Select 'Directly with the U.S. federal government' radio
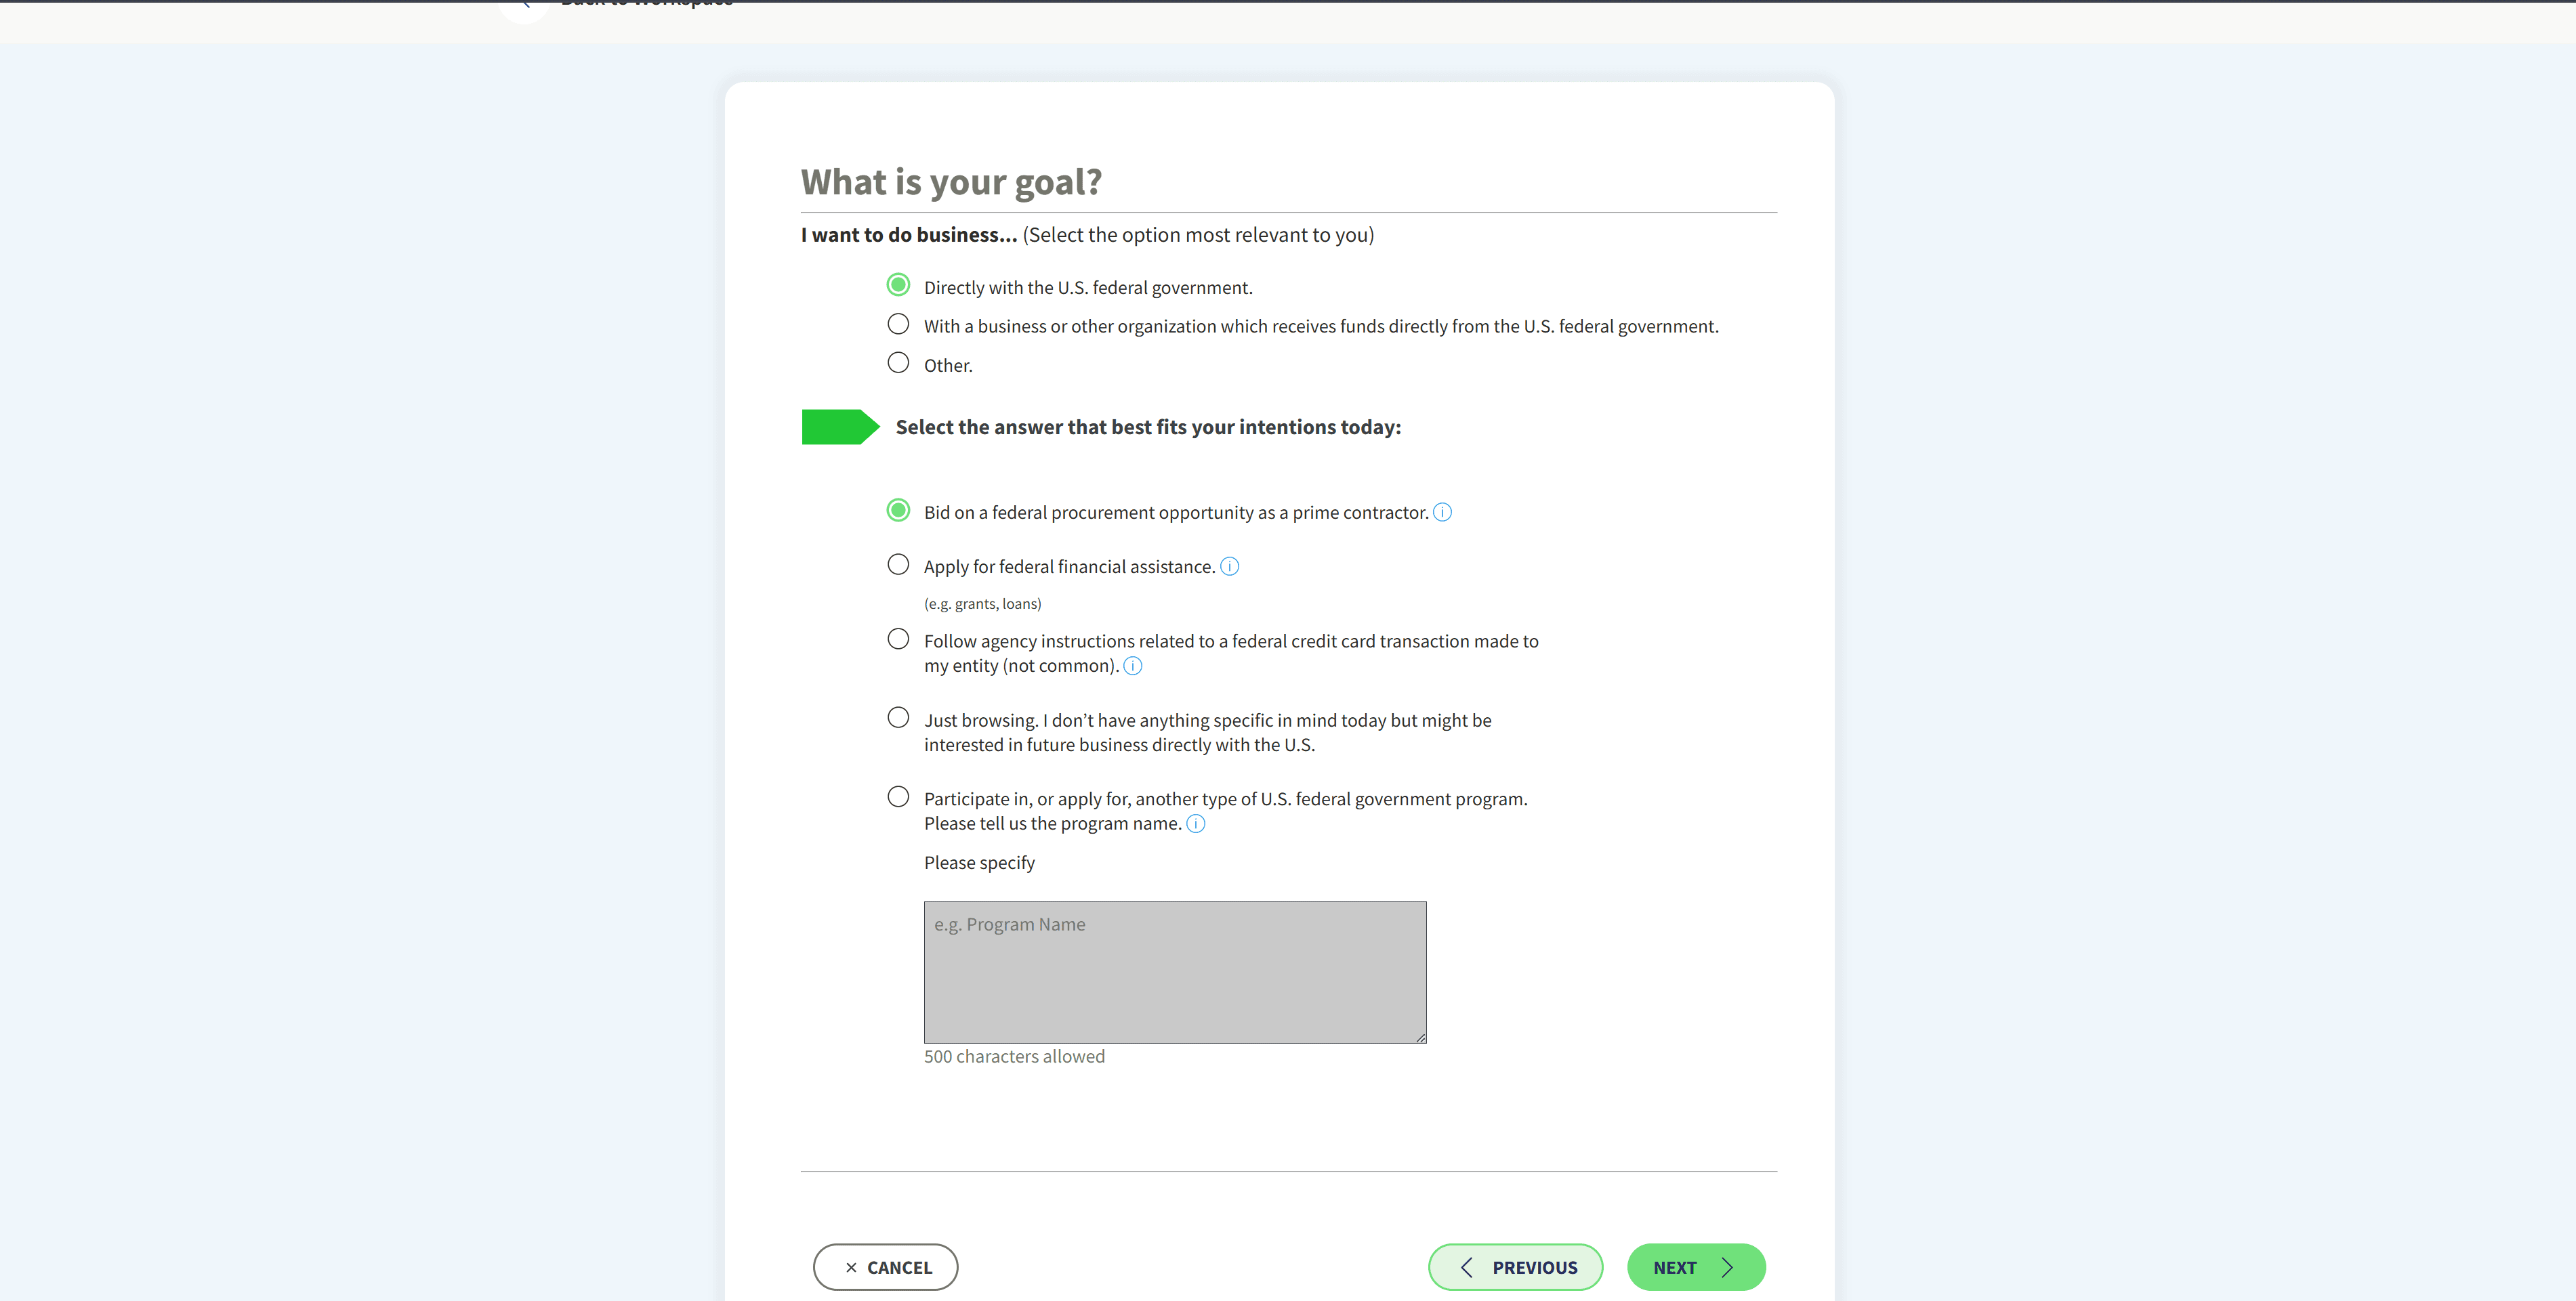Viewport: 2576px width, 1301px height. [899, 286]
